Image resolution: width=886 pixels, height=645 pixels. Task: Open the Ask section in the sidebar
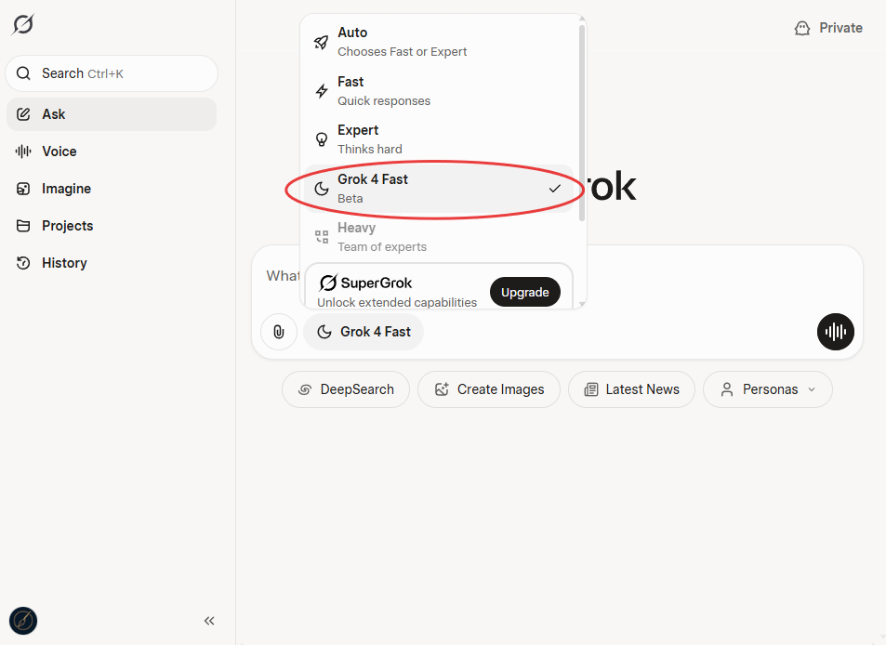pos(112,114)
